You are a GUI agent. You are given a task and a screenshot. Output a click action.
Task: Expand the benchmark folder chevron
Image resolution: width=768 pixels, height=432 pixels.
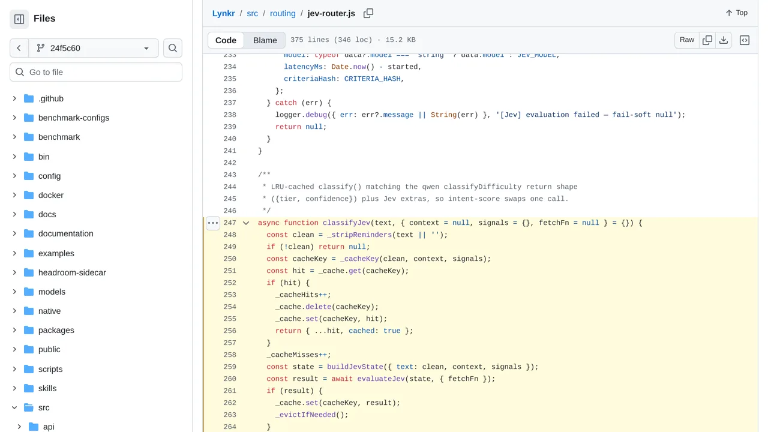14,137
